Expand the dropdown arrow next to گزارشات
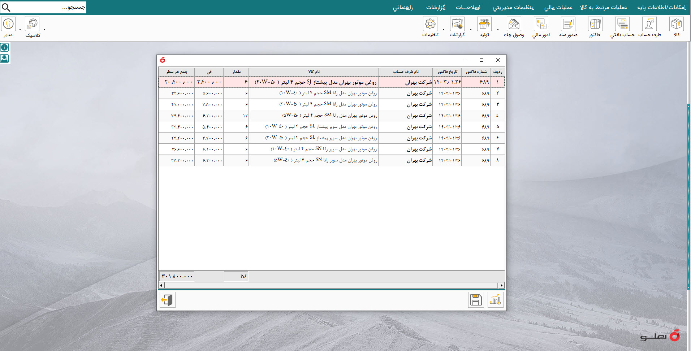This screenshot has height=351, width=691. (x=471, y=30)
